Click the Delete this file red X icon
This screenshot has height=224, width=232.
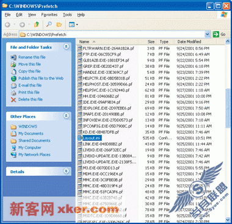13,99
